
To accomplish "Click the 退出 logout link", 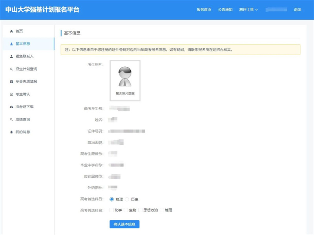I will (x=298, y=9).
